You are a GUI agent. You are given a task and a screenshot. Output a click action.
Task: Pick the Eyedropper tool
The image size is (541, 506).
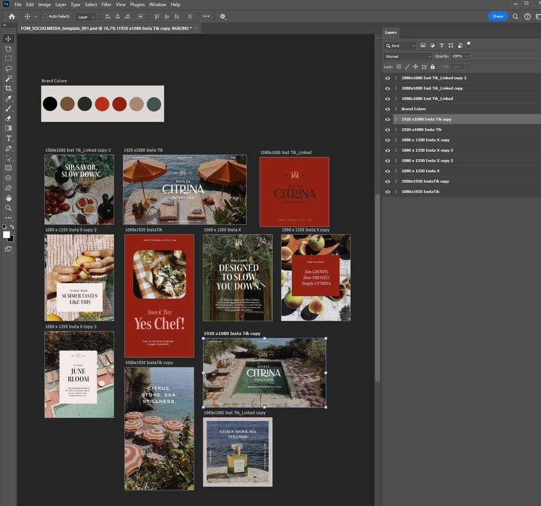(x=9, y=99)
